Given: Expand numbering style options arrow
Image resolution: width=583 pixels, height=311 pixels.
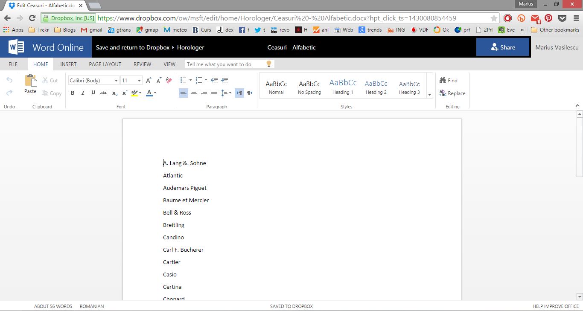Looking at the screenshot, I should click(206, 80).
